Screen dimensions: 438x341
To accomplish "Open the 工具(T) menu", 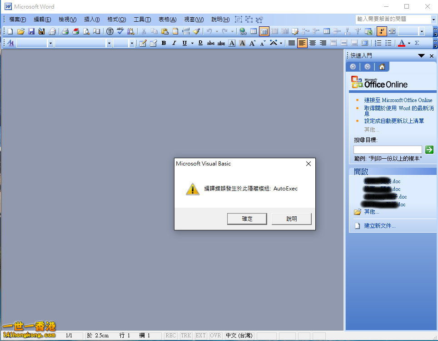I will coord(142,19).
